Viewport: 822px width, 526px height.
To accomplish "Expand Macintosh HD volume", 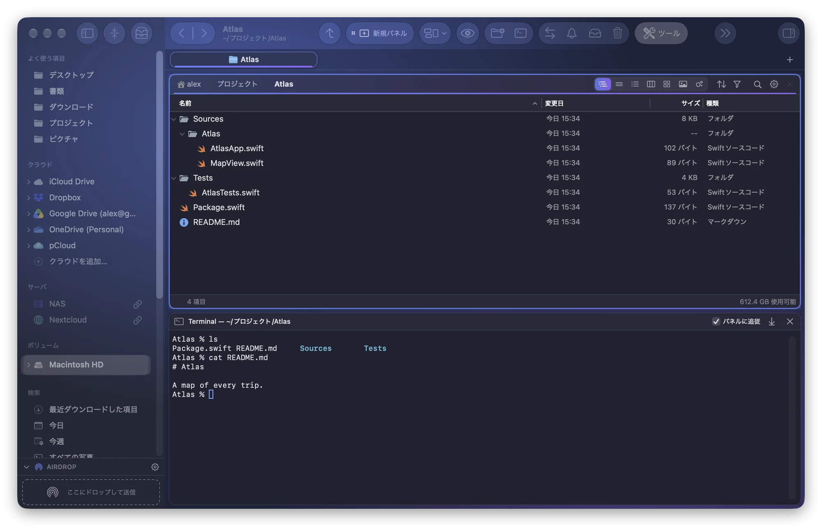I will coord(28,365).
